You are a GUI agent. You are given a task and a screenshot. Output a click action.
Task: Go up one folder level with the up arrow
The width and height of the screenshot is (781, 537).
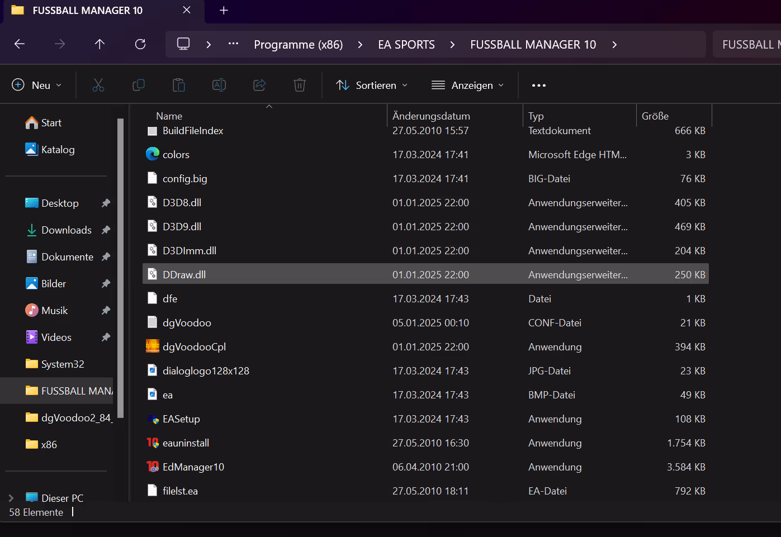[x=100, y=44]
